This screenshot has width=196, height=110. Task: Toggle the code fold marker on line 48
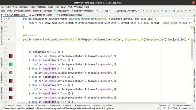click(x=16, y=60)
